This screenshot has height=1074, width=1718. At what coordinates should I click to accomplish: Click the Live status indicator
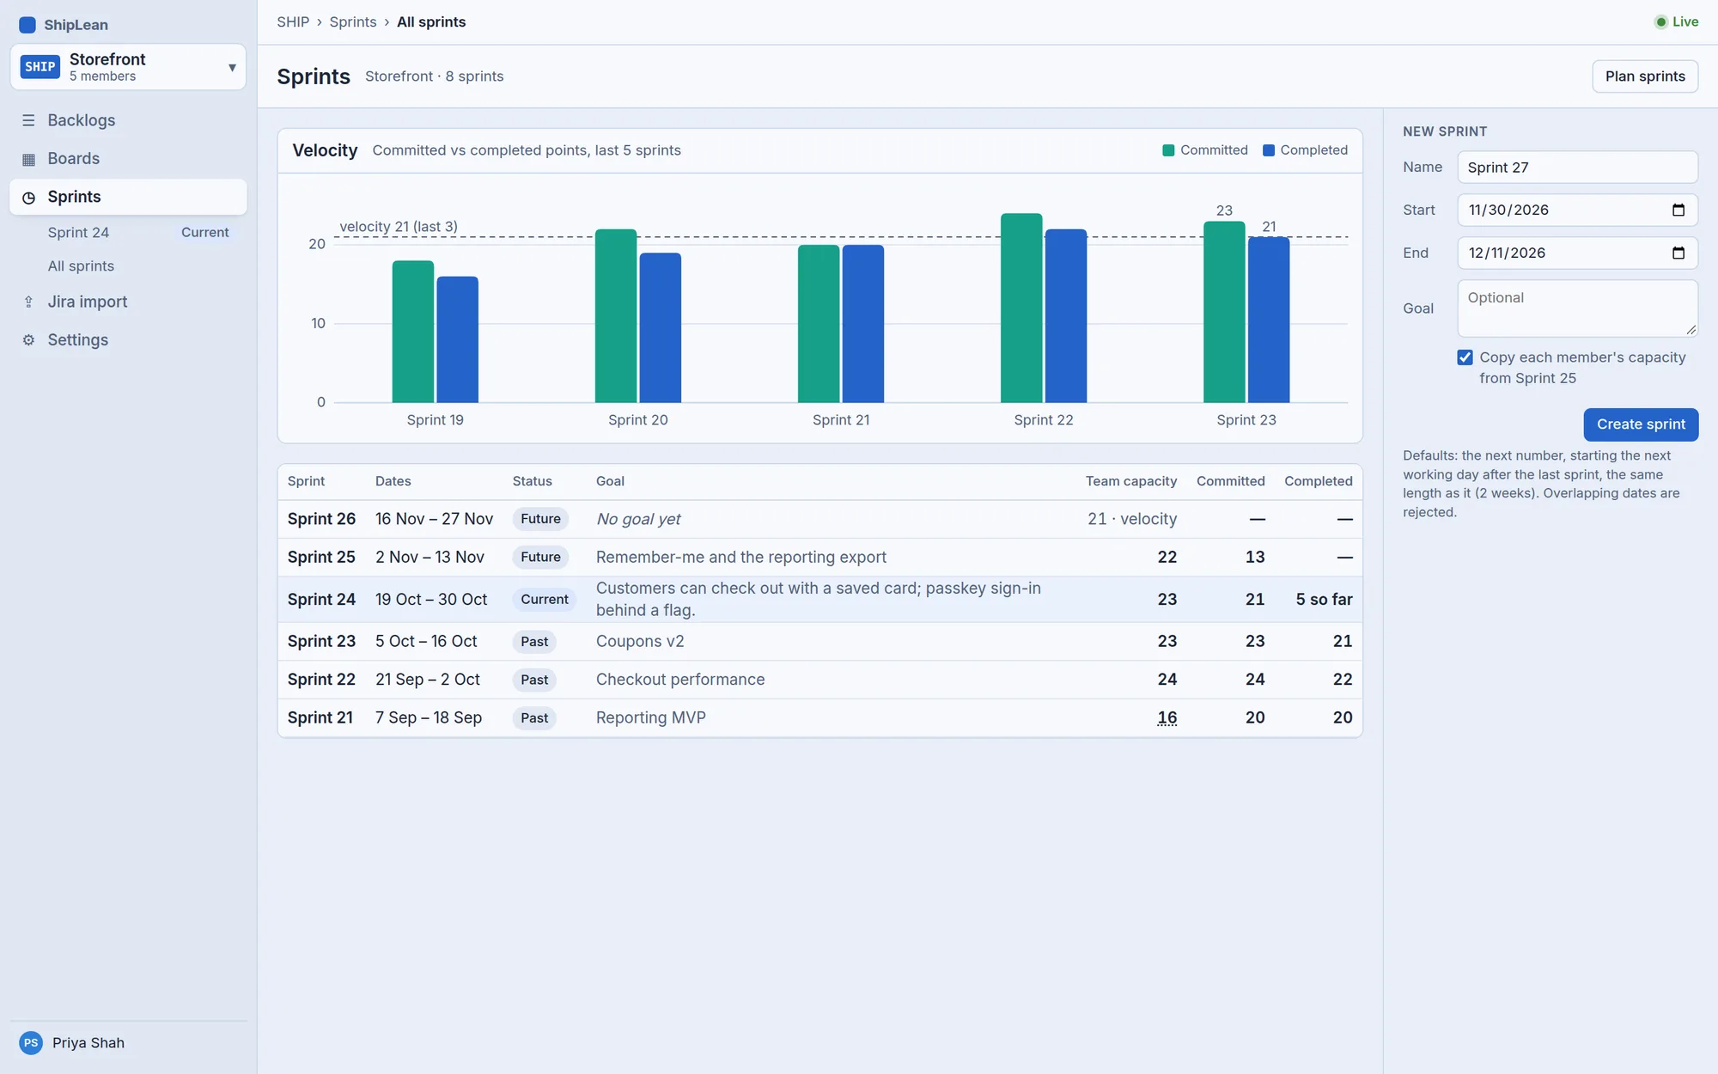[1676, 22]
